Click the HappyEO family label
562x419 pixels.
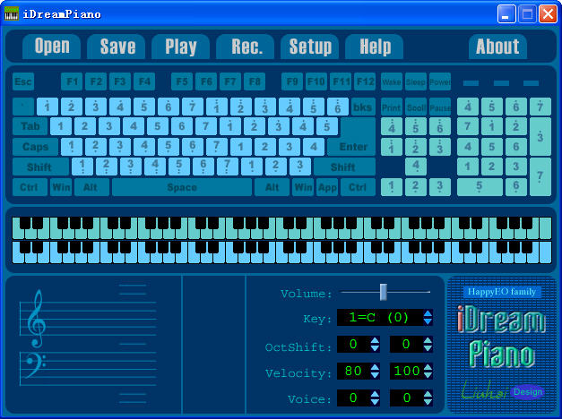click(x=502, y=292)
